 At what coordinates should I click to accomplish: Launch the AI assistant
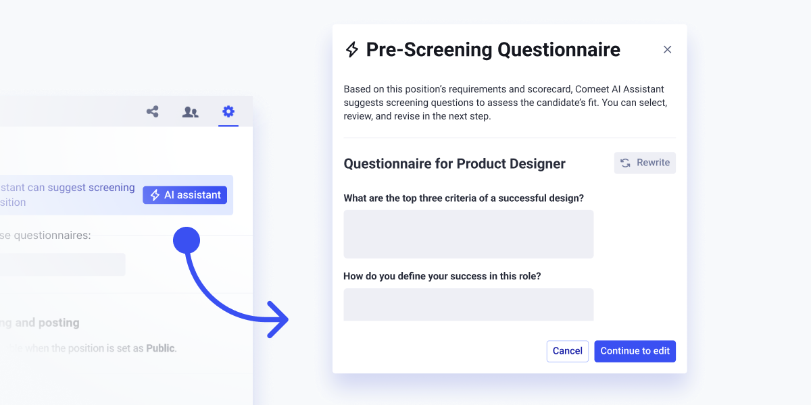tap(185, 194)
